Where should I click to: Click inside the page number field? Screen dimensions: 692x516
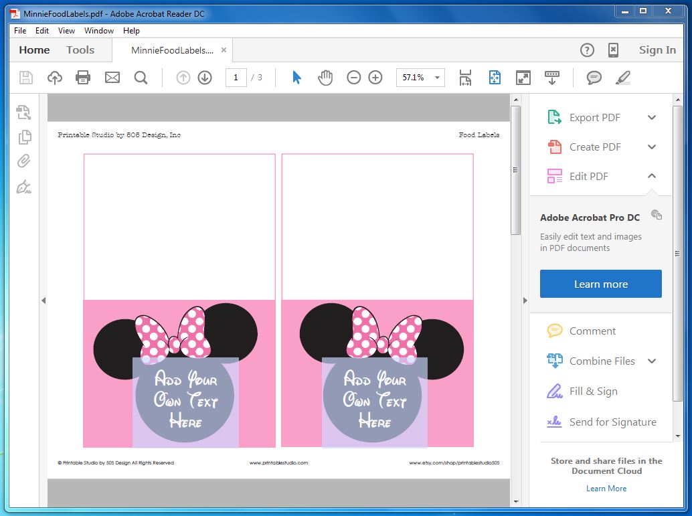(236, 77)
